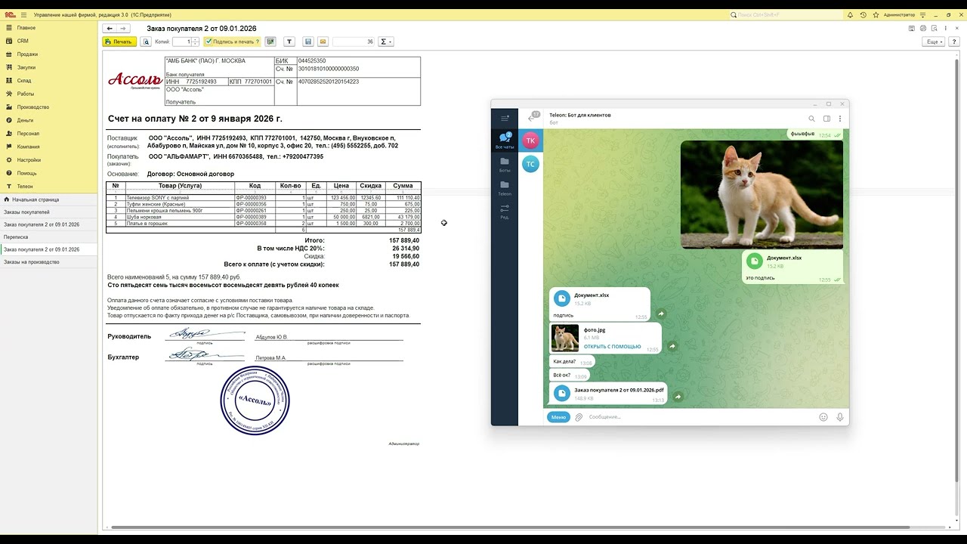This screenshot has height=544, width=967.
Task: Open print preview magnifier icon
Action: tap(146, 42)
